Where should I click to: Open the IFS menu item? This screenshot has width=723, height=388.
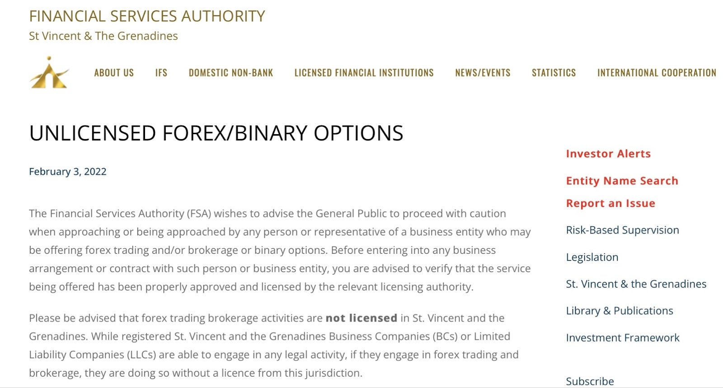[x=161, y=73]
